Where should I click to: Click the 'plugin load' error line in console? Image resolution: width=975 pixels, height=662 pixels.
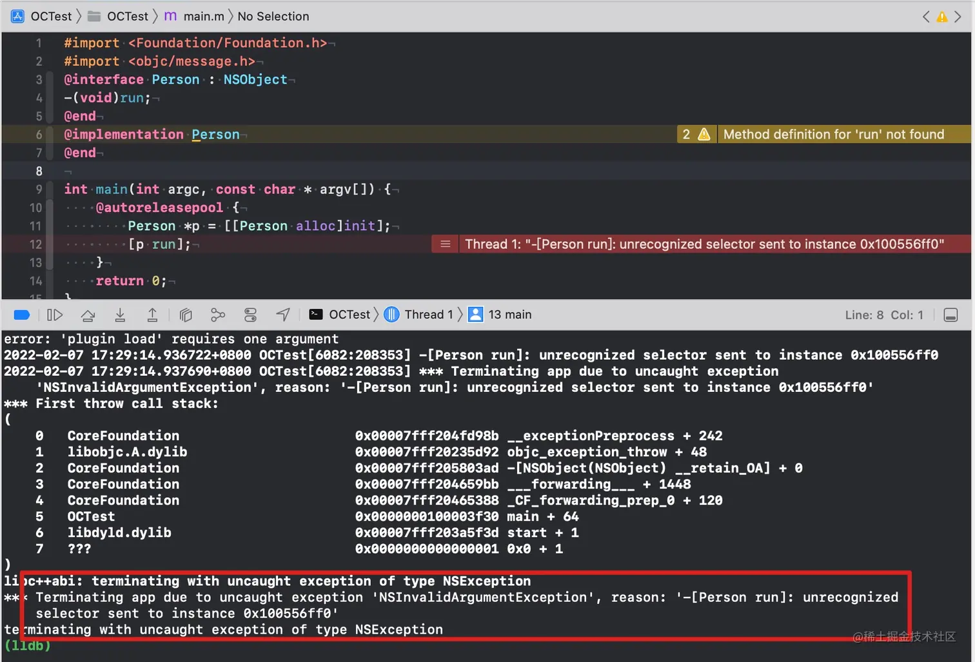(x=172, y=339)
